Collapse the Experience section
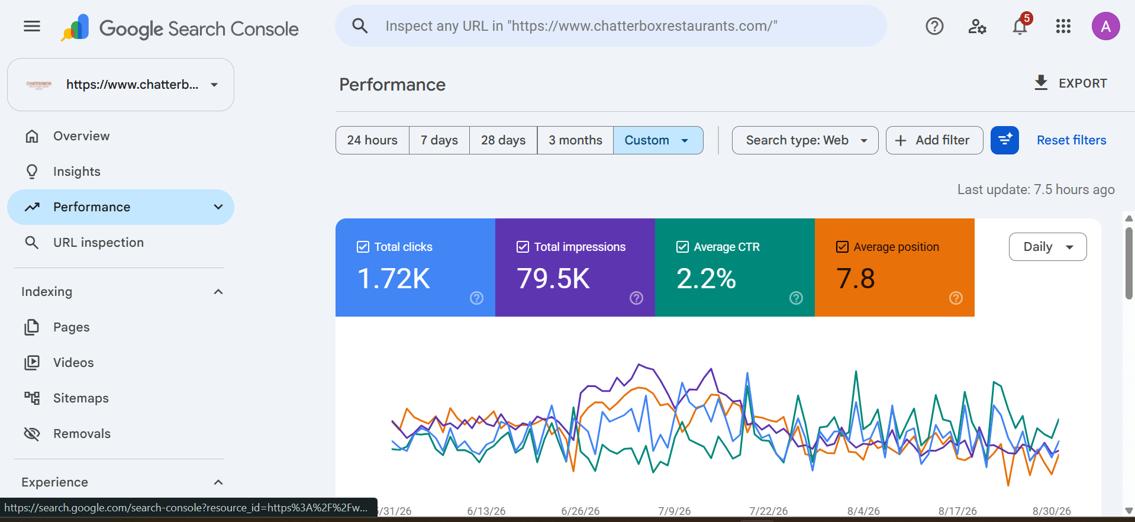1135x522 pixels. (218, 482)
